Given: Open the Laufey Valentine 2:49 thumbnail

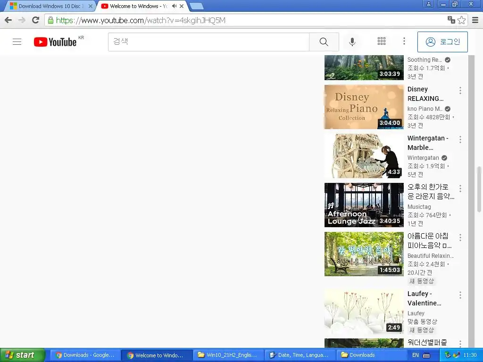Looking at the screenshot, I should point(364,312).
